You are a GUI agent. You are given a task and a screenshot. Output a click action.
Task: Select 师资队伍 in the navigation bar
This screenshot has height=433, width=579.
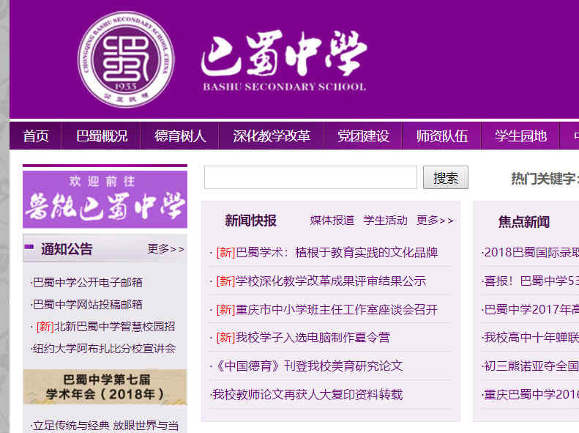[x=441, y=136]
